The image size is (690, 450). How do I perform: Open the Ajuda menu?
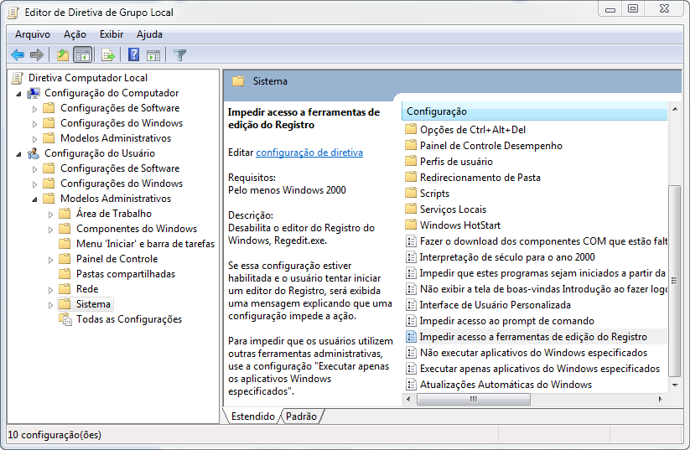tap(149, 34)
